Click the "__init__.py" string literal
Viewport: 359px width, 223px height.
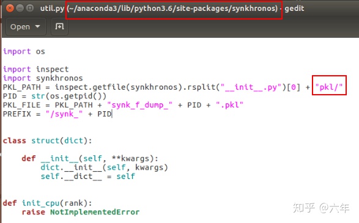click(251, 87)
